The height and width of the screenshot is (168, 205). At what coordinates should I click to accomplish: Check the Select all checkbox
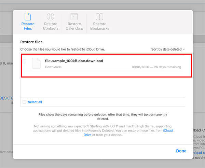click(24, 102)
